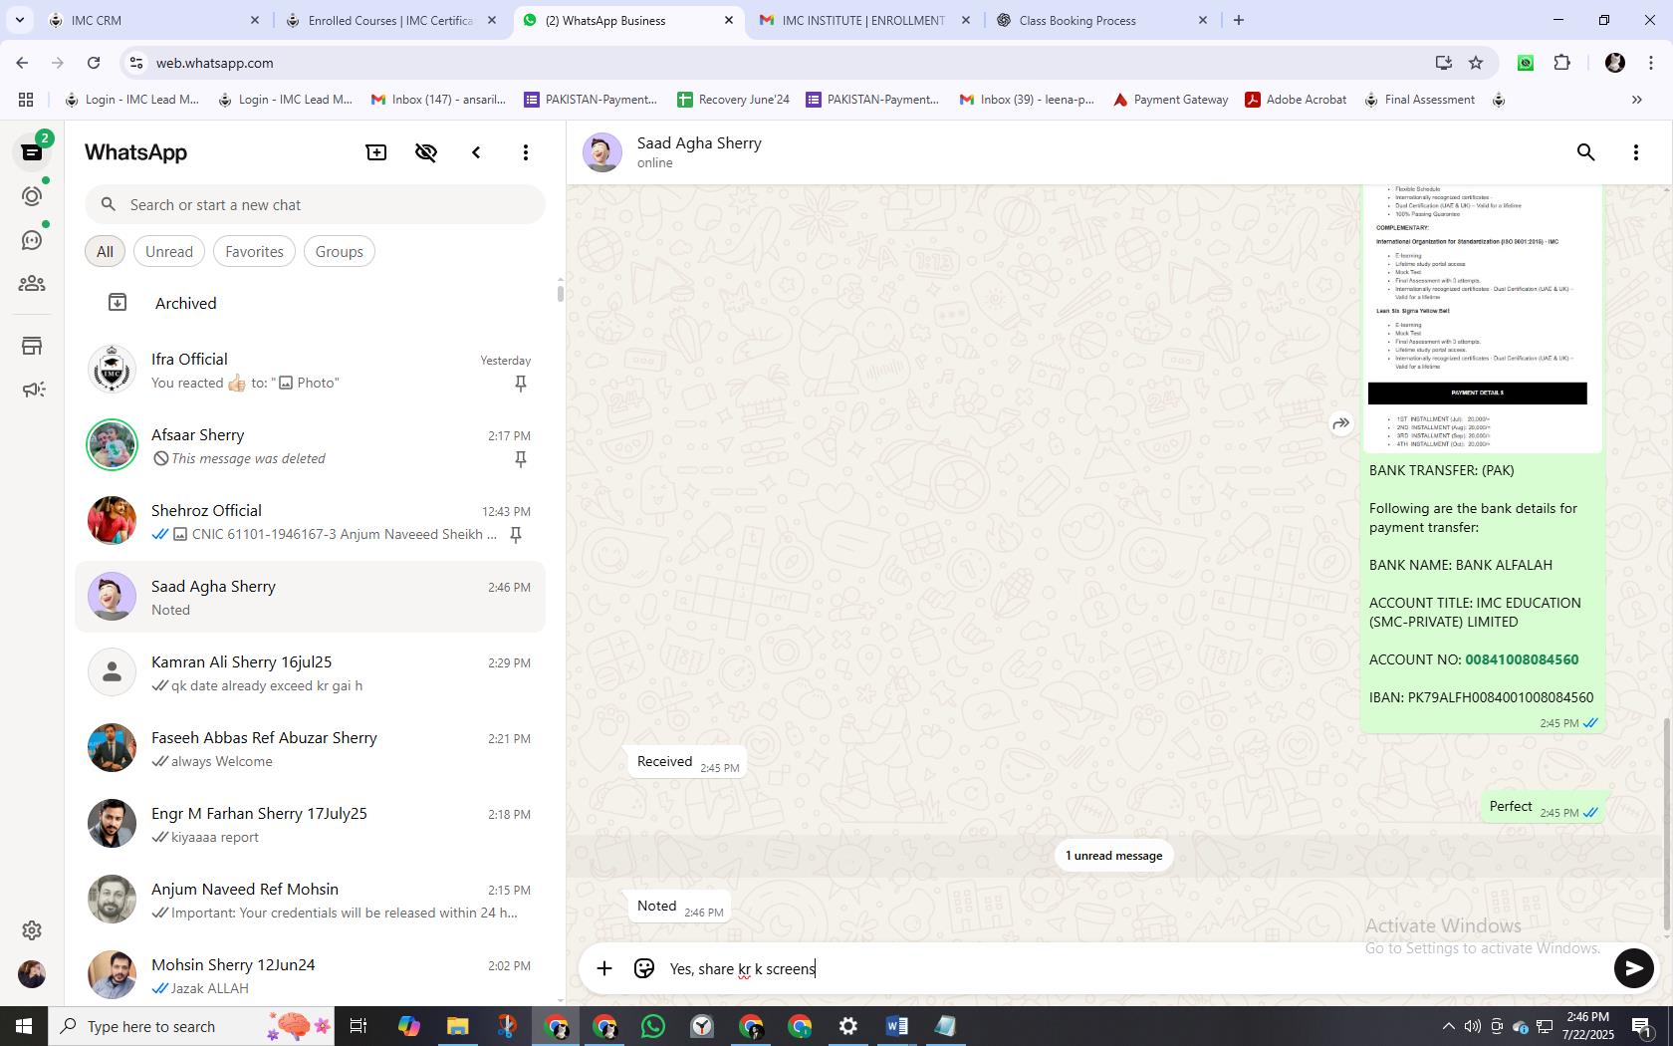The width and height of the screenshot is (1673, 1046).
Task: Click the pin icon on Afsaar Sherry chat
Action: tap(520, 459)
